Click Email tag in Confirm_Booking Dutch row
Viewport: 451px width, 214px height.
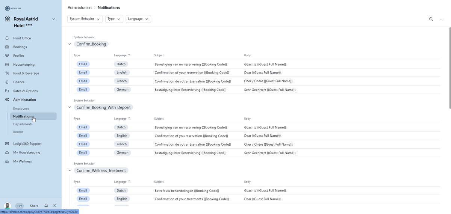(x=83, y=64)
